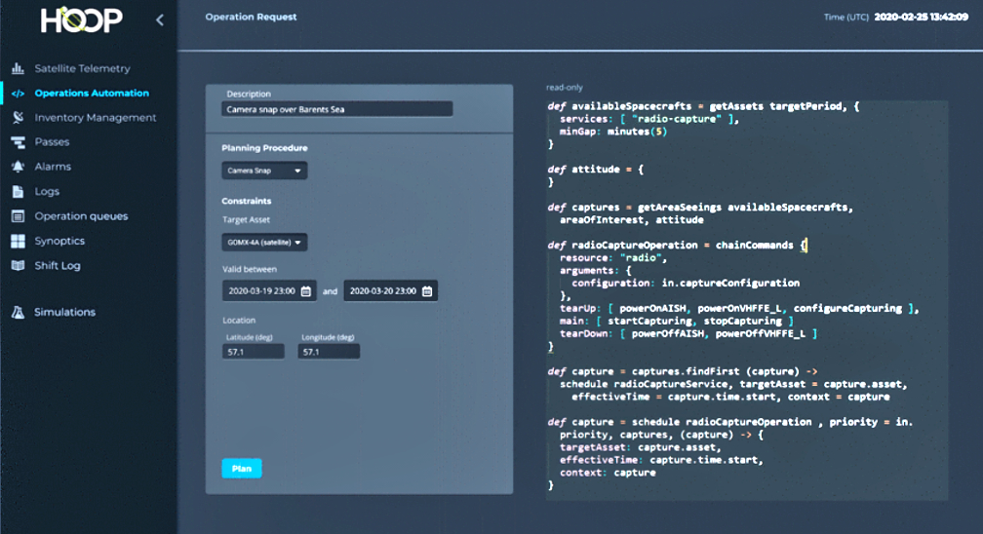Expand the GOMX-4A target asset dropdown
Screen dimensions: 983x534
[264, 243]
